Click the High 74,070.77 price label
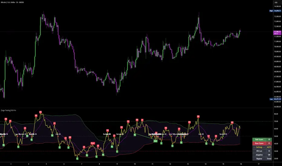 pyautogui.click(x=275, y=11)
